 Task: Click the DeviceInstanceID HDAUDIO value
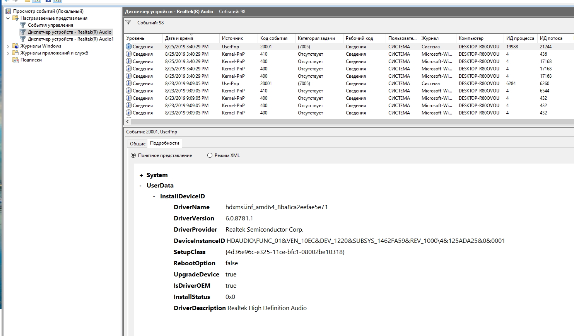coord(366,241)
